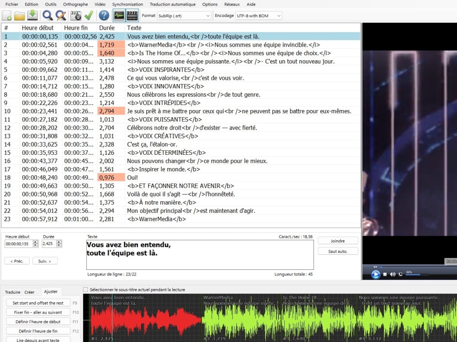Click the highlighted duration cell 2,794
This screenshot has width=457, height=342.
[111, 111]
